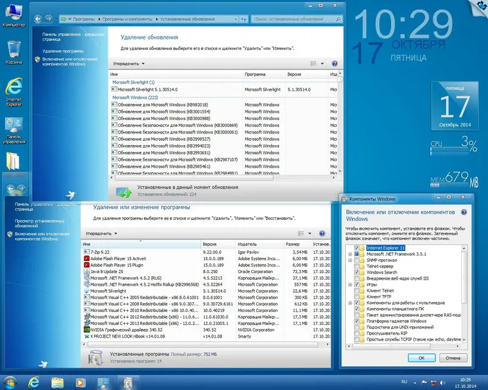Expand the .NET Framework 3.5.1 node

point(350,254)
